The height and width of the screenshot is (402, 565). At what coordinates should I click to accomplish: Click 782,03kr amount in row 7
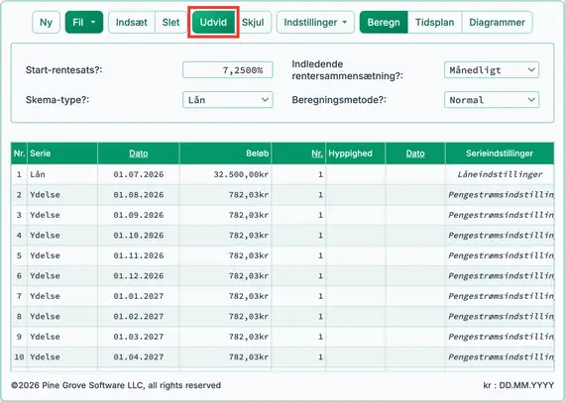(x=226, y=296)
